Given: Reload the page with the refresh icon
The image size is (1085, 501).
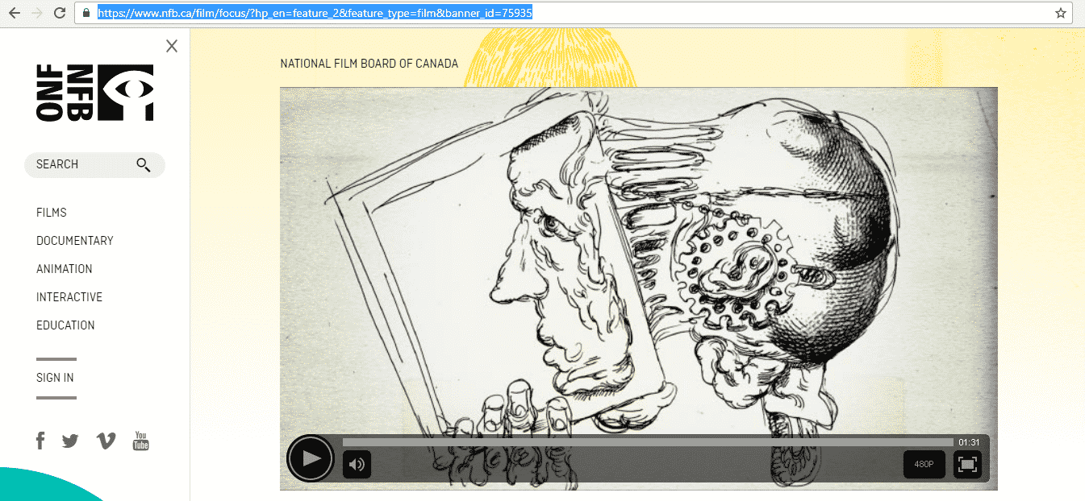Looking at the screenshot, I should (60, 13).
